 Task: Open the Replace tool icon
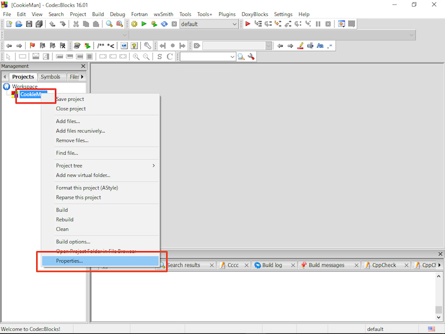pyautogui.click(x=120, y=24)
